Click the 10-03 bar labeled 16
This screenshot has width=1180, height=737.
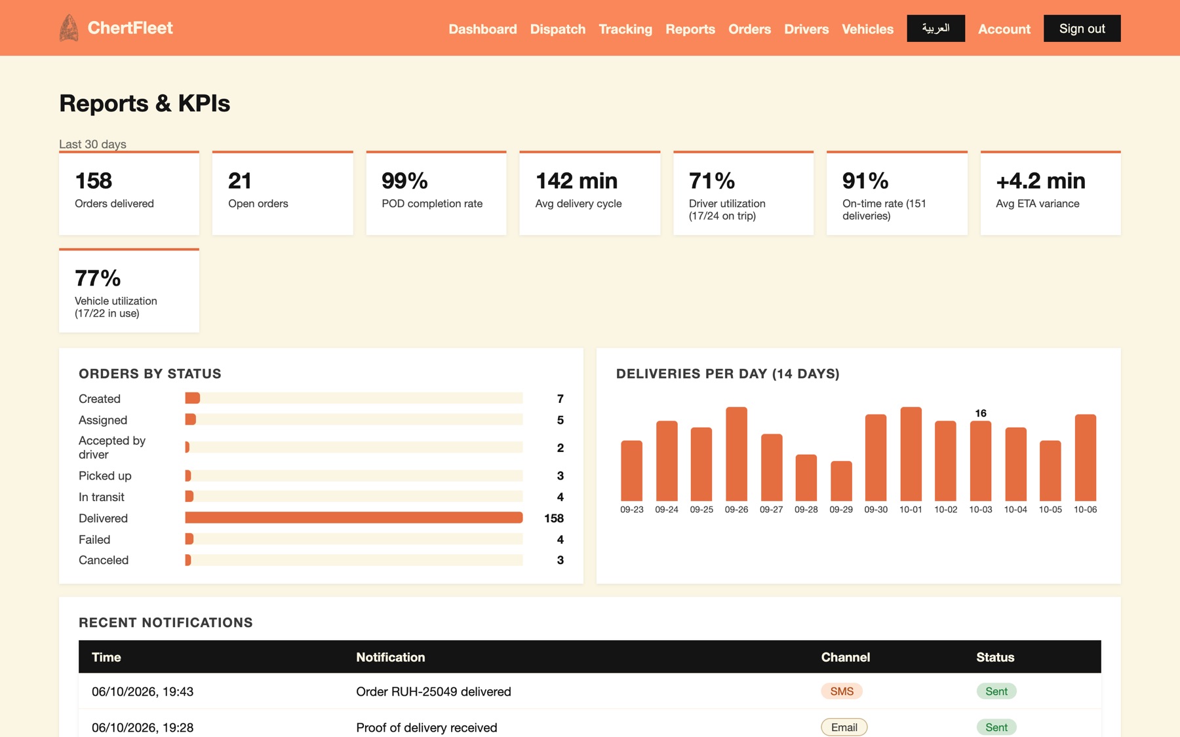point(981,461)
